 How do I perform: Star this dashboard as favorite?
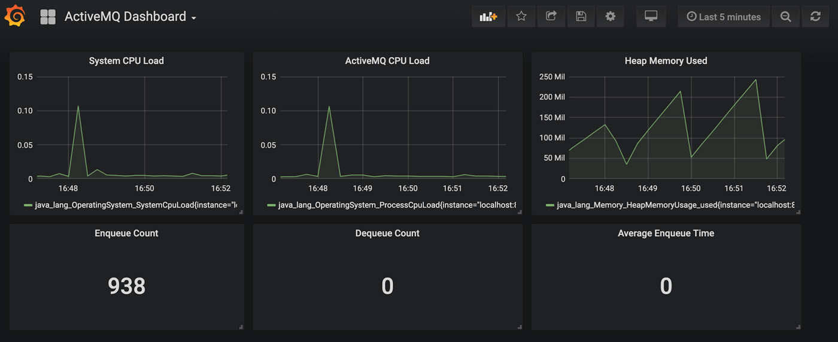521,17
